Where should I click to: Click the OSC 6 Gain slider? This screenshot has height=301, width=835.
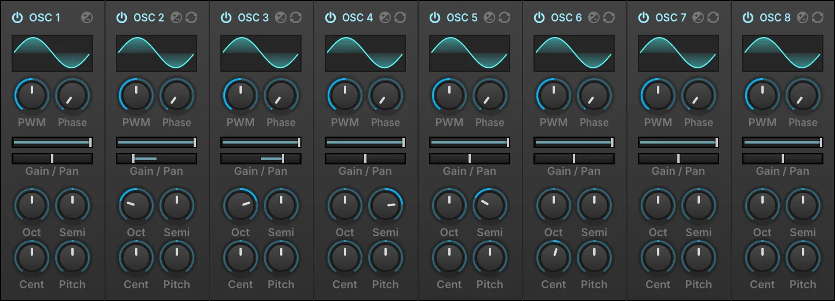coord(574,142)
